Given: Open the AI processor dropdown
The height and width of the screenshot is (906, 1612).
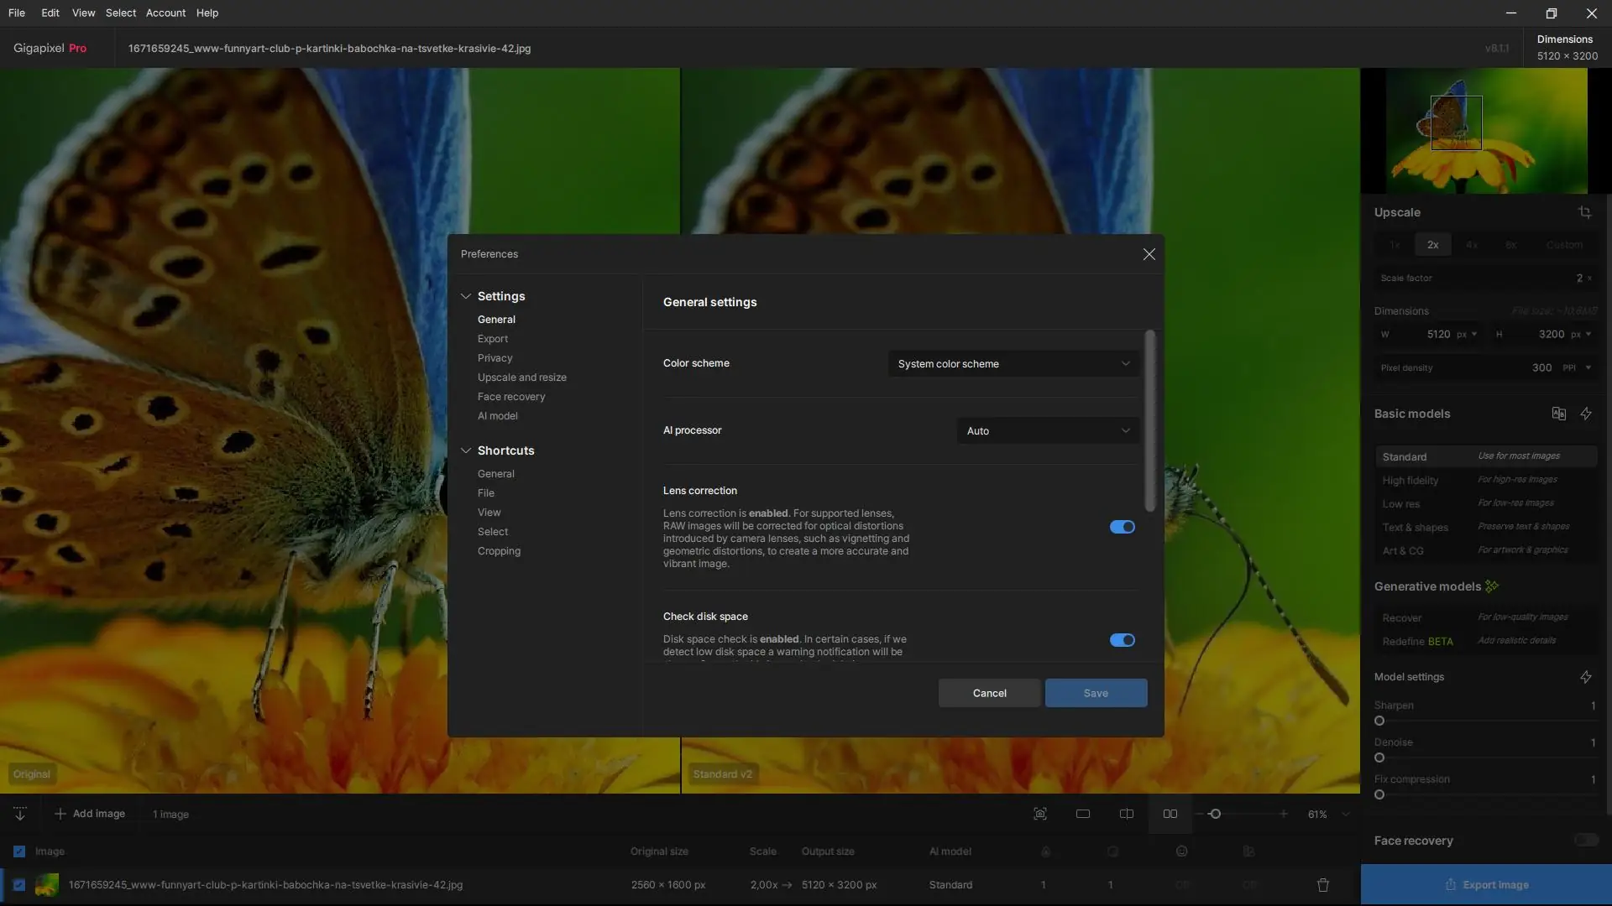Looking at the screenshot, I should [x=1047, y=431].
